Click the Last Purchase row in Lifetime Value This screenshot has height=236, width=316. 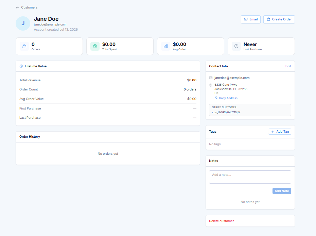coord(108,118)
